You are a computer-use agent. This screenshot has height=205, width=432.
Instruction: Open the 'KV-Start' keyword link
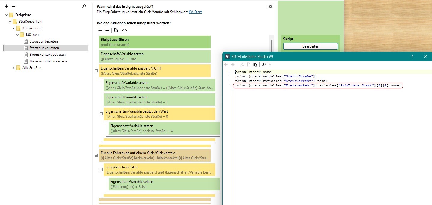point(195,12)
